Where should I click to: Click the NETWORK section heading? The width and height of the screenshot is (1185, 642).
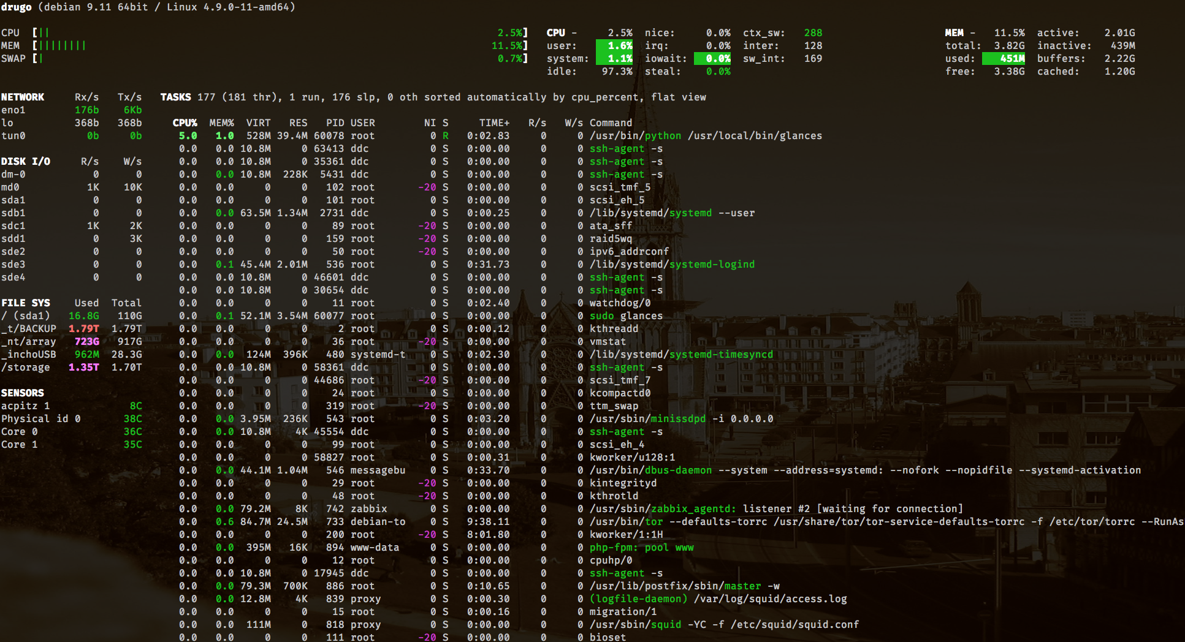tap(23, 97)
